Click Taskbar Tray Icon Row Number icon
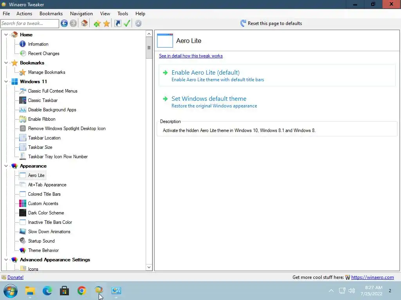Viewport: 401px width, 300px height. pyautogui.click(x=22, y=156)
